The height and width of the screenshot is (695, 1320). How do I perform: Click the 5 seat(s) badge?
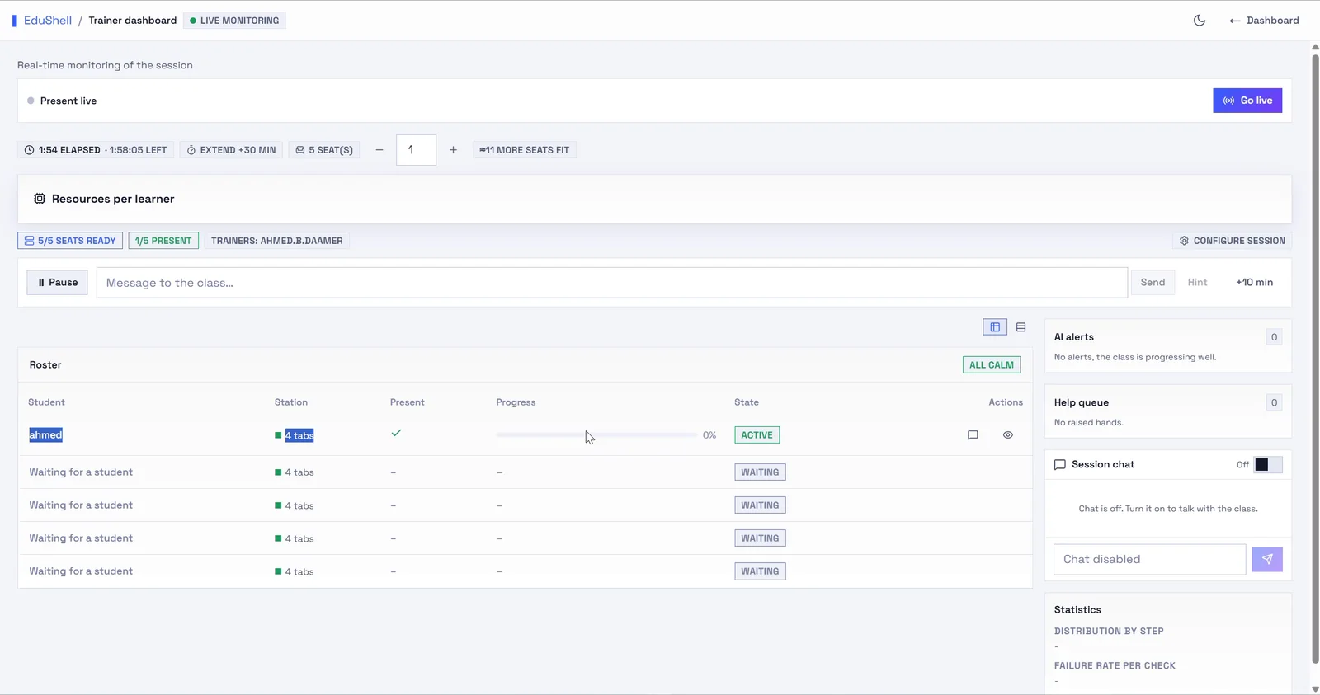(324, 150)
